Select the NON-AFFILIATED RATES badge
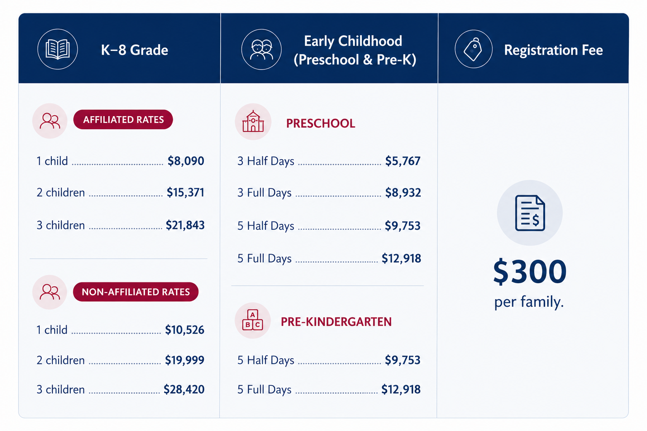Viewport: 647px width, 431px height. click(136, 292)
